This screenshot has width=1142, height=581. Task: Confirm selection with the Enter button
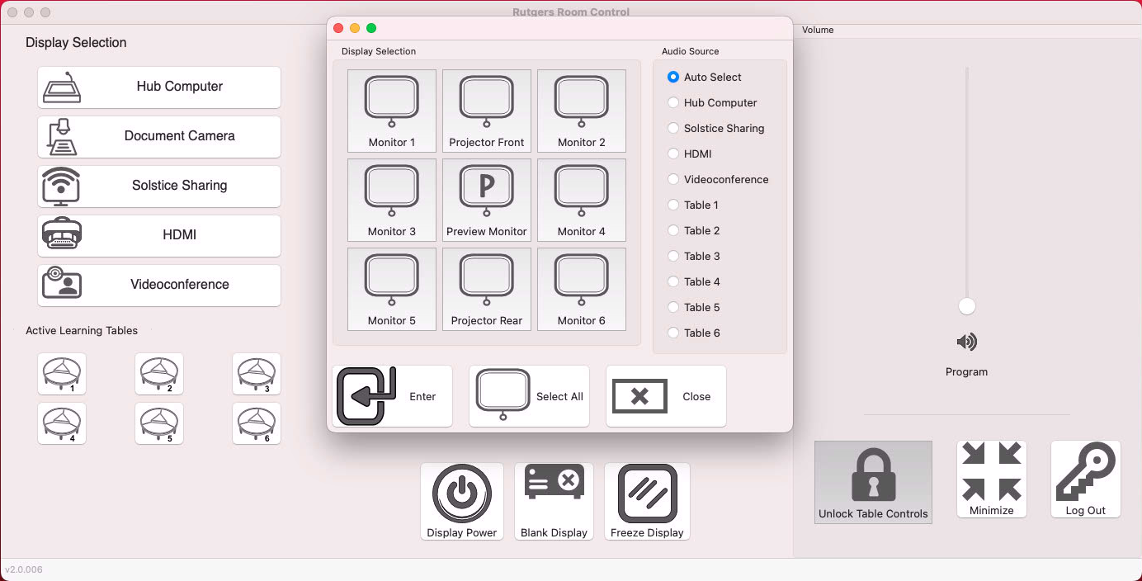click(392, 395)
